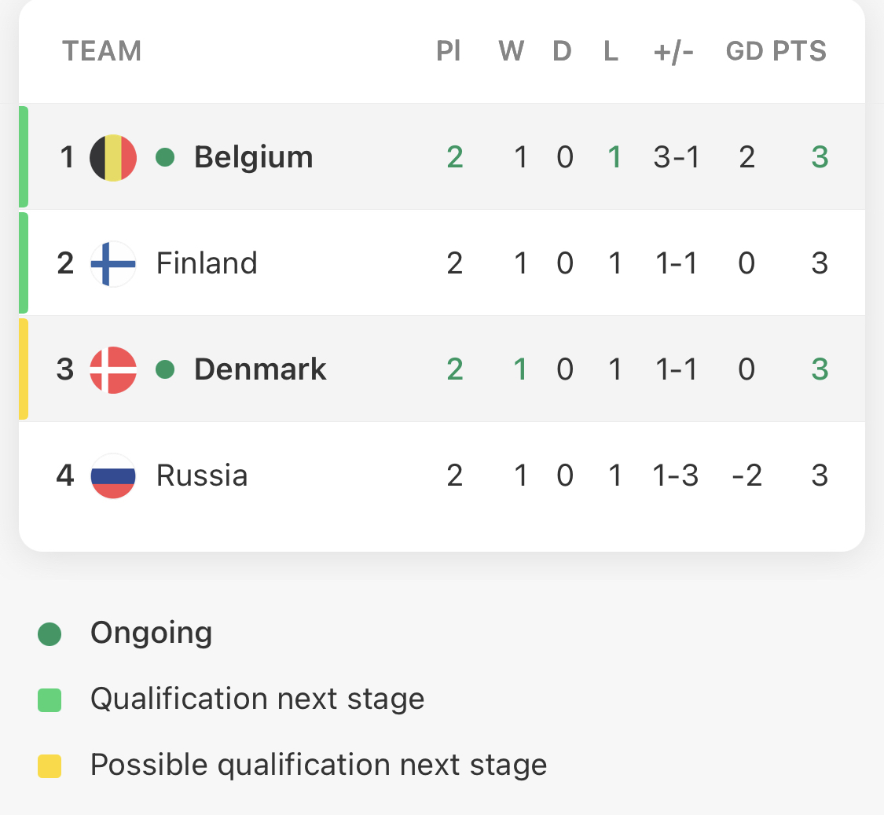The width and height of the screenshot is (884, 815).
Task: Click Denmark's green points value
Action: tap(820, 370)
